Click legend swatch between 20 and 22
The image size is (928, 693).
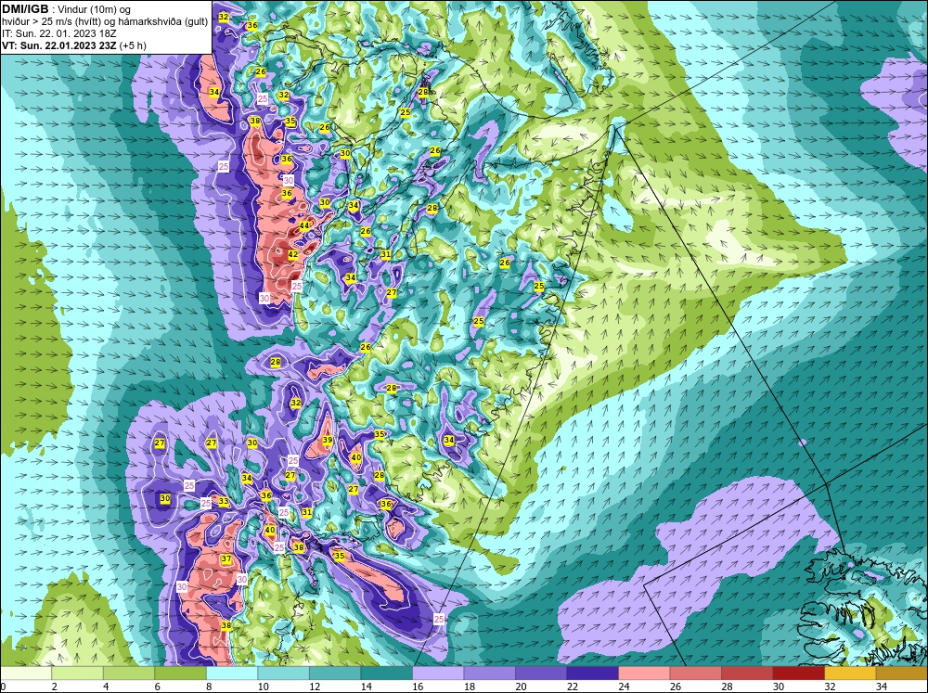[x=541, y=673]
